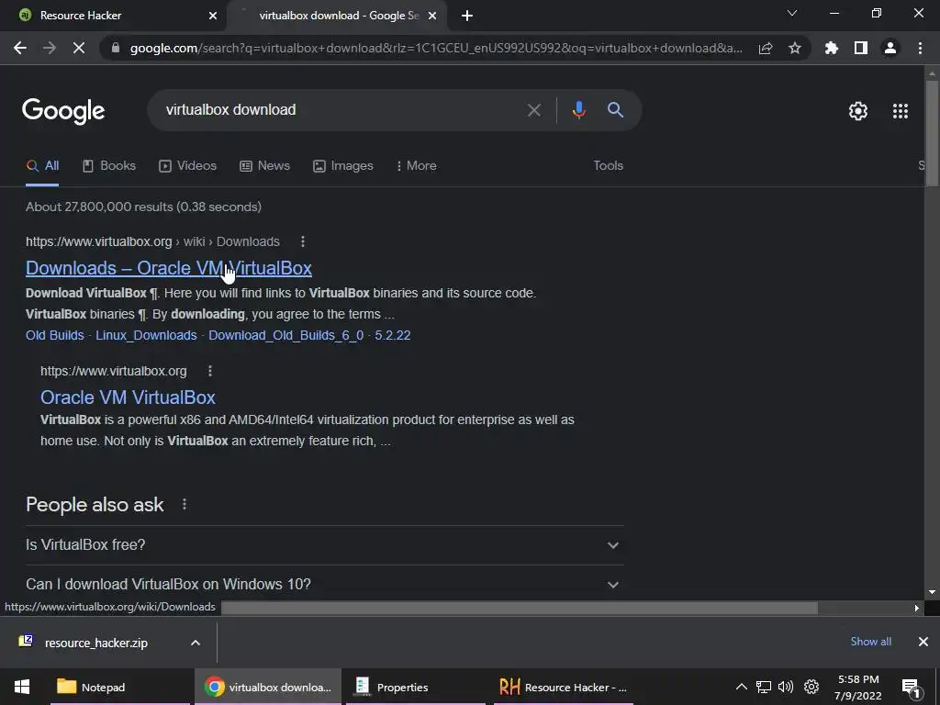Open Notepad from the taskbar
Image resolution: width=940 pixels, height=705 pixels.
[120, 687]
